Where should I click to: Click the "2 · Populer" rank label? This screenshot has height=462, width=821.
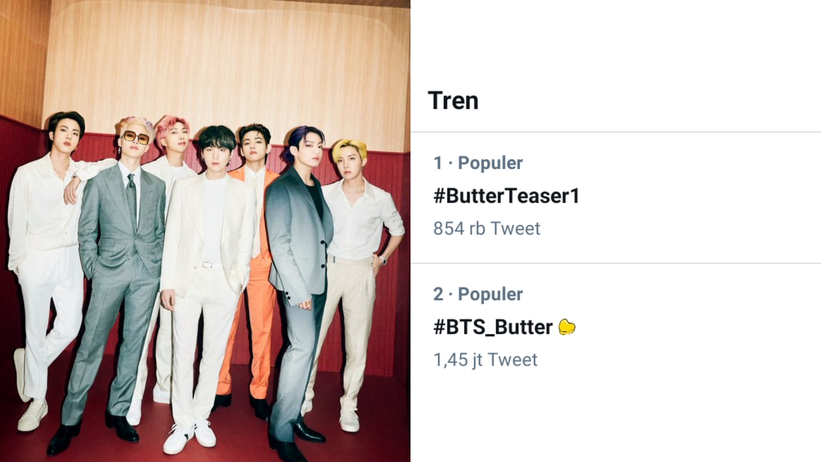478,294
